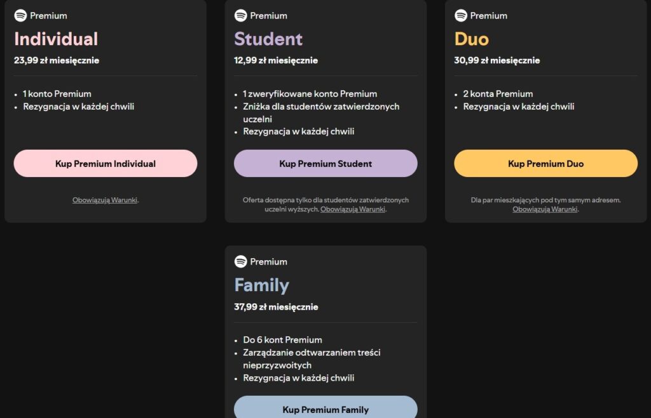Open Obowiązują Warunki link under Individual plan
This screenshot has height=418, width=651.
(x=105, y=200)
